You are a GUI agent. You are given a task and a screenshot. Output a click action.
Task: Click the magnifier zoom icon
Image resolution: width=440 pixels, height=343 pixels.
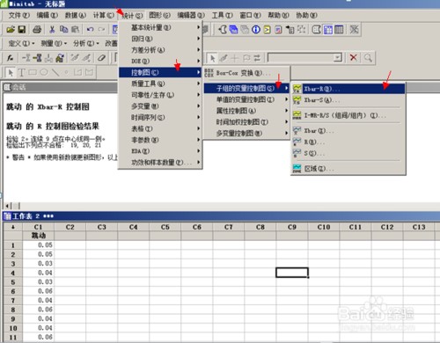pyautogui.click(x=368, y=57)
